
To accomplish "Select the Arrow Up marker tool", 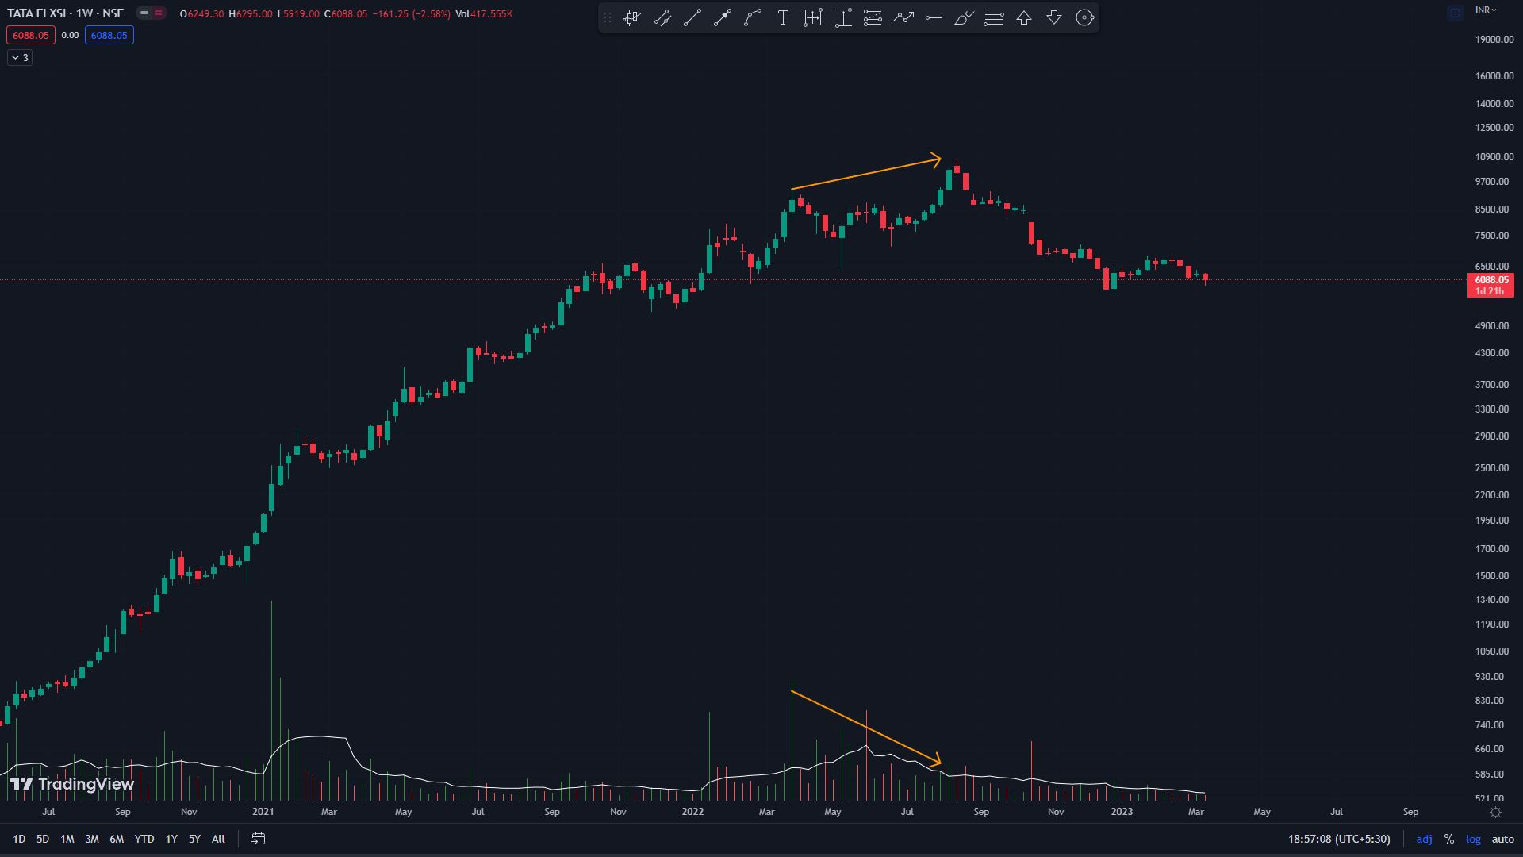I will 1024,17.
